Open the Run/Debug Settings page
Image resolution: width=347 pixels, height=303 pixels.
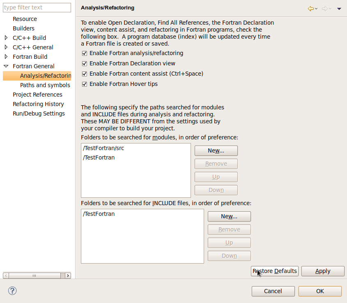tap(39, 113)
